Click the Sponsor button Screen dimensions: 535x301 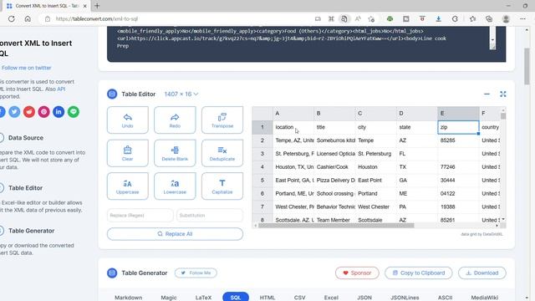357,273
